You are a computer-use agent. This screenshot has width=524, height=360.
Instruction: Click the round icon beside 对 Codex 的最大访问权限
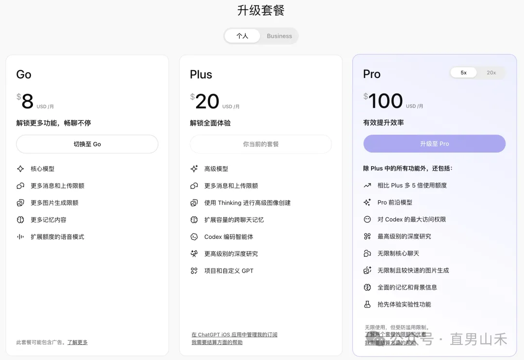coord(367,219)
